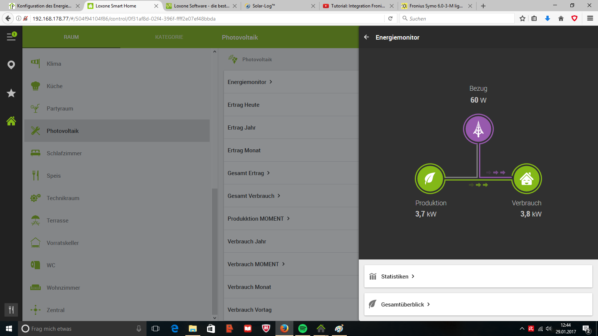Screen dimensions: 598x336
Task: Switch to the Solar-Log browser tab
Action: tap(280, 6)
